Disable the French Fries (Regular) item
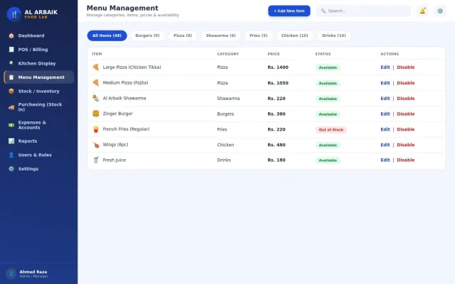Screen dimensions: 455x284 [x=406, y=129]
